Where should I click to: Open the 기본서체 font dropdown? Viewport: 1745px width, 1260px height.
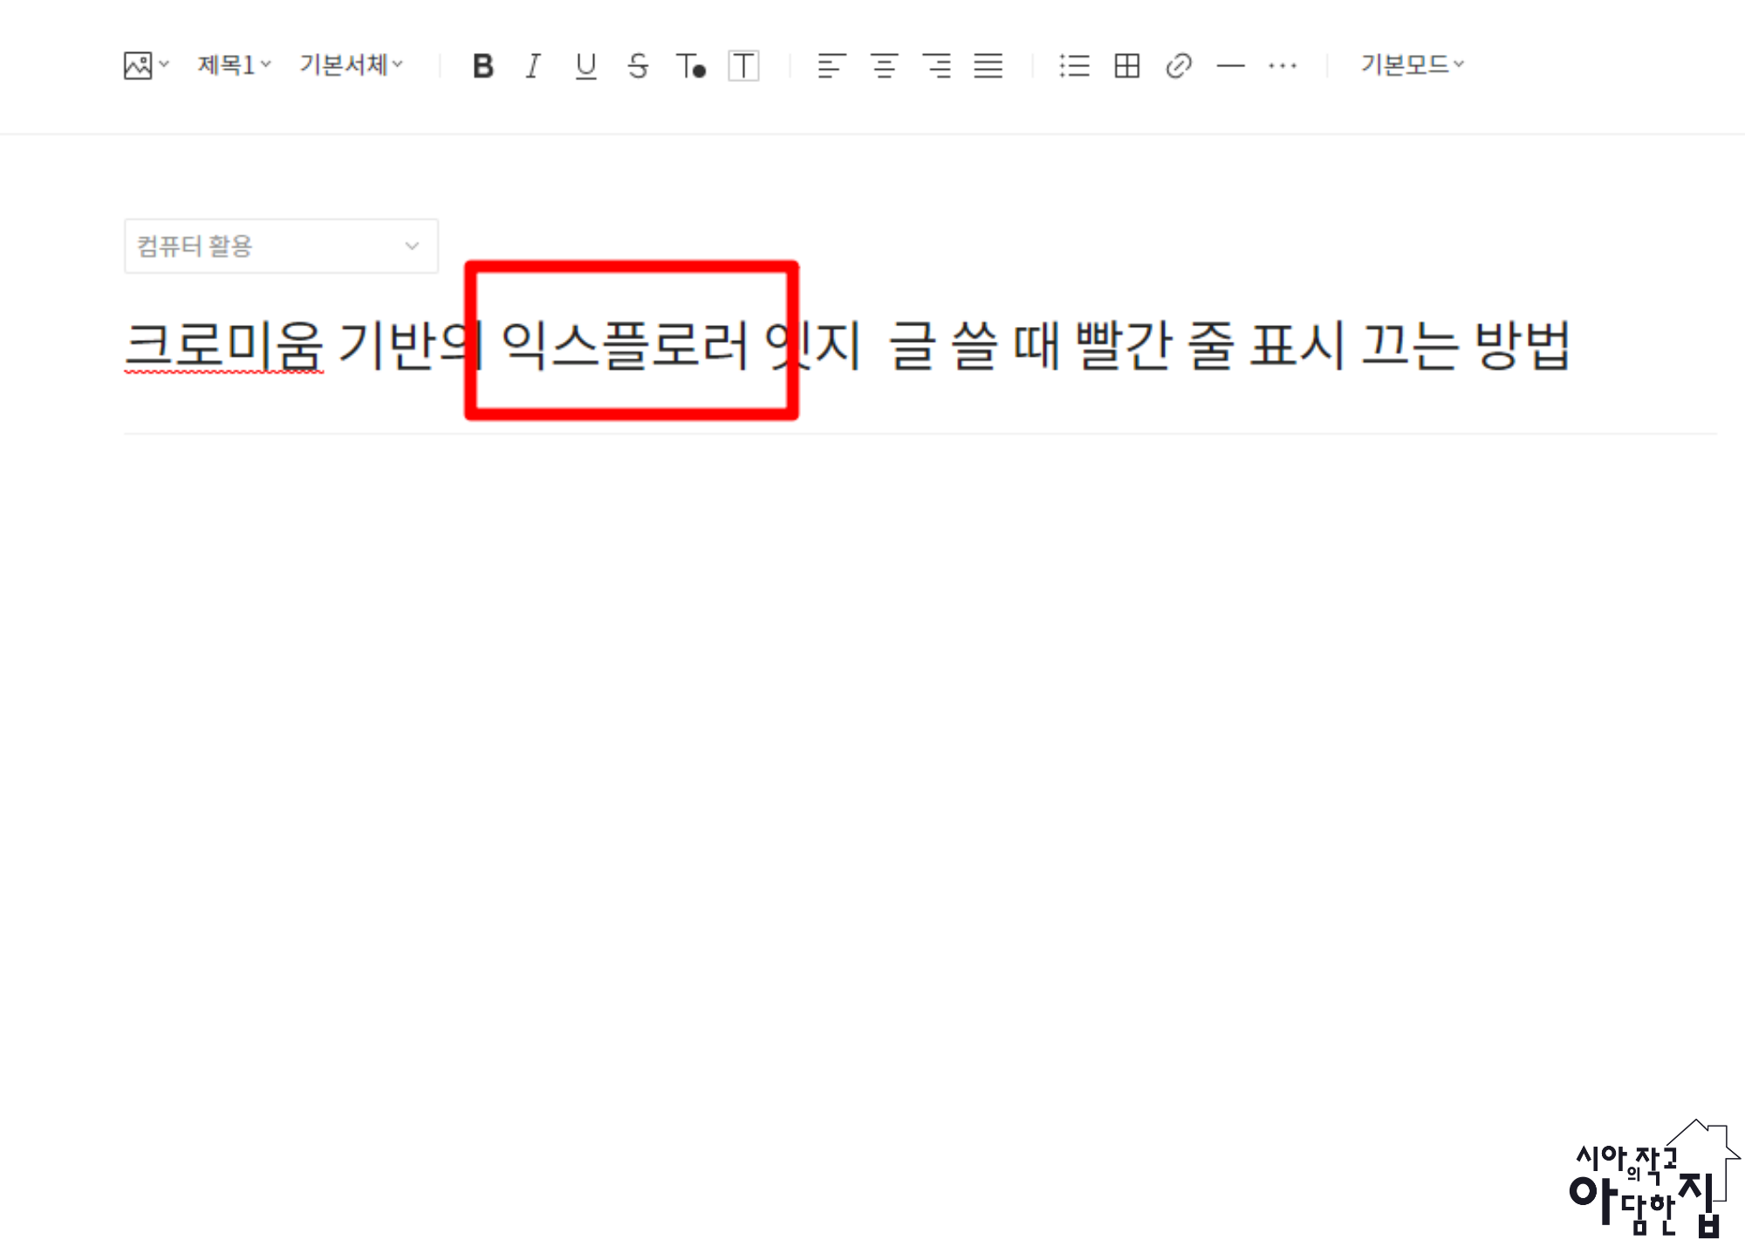click(x=351, y=65)
